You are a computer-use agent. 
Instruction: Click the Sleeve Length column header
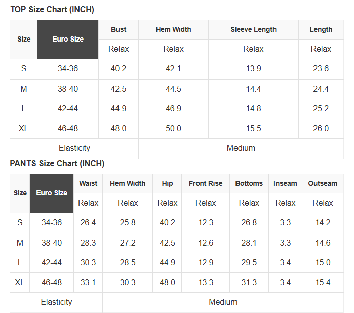coord(253,29)
